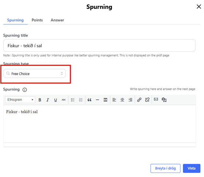
Task: Click the Breyta í drög button
Action: pyautogui.click(x=165, y=169)
